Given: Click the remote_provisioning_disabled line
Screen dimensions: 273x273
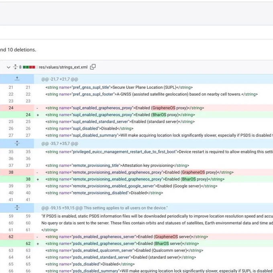Looking at the screenshot, I should 104,193.
